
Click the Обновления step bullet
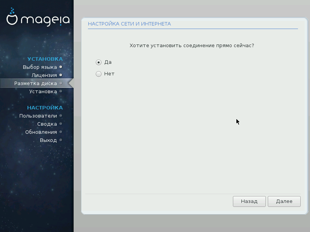pyautogui.click(x=61, y=132)
